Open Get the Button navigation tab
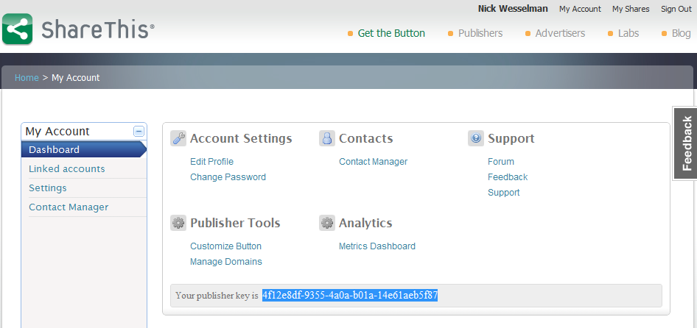This screenshot has height=328, width=697. point(390,33)
